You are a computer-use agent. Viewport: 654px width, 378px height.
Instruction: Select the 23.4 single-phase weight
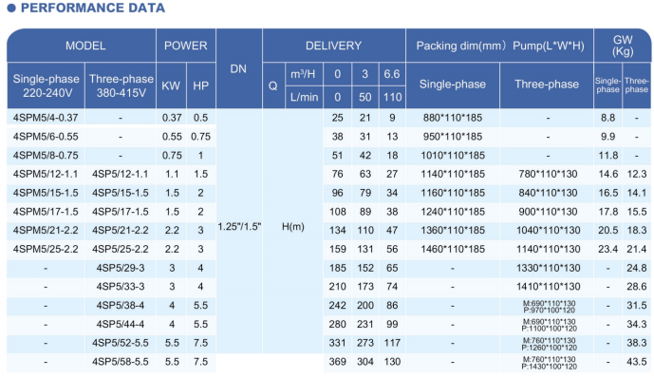click(607, 249)
